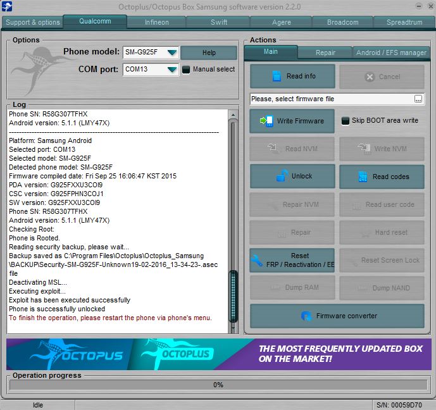Click the Octoplus application logo in title bar
This screenshot has height=410, width=436.
click(7, 7)
